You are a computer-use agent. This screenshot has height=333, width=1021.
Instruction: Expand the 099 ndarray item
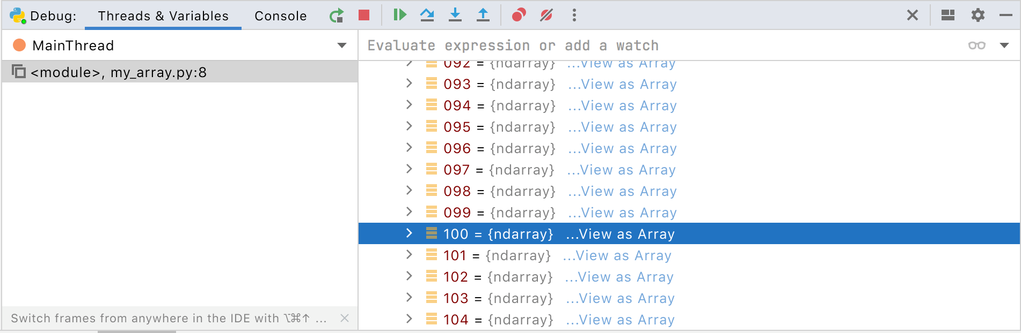tap(409, 212)
